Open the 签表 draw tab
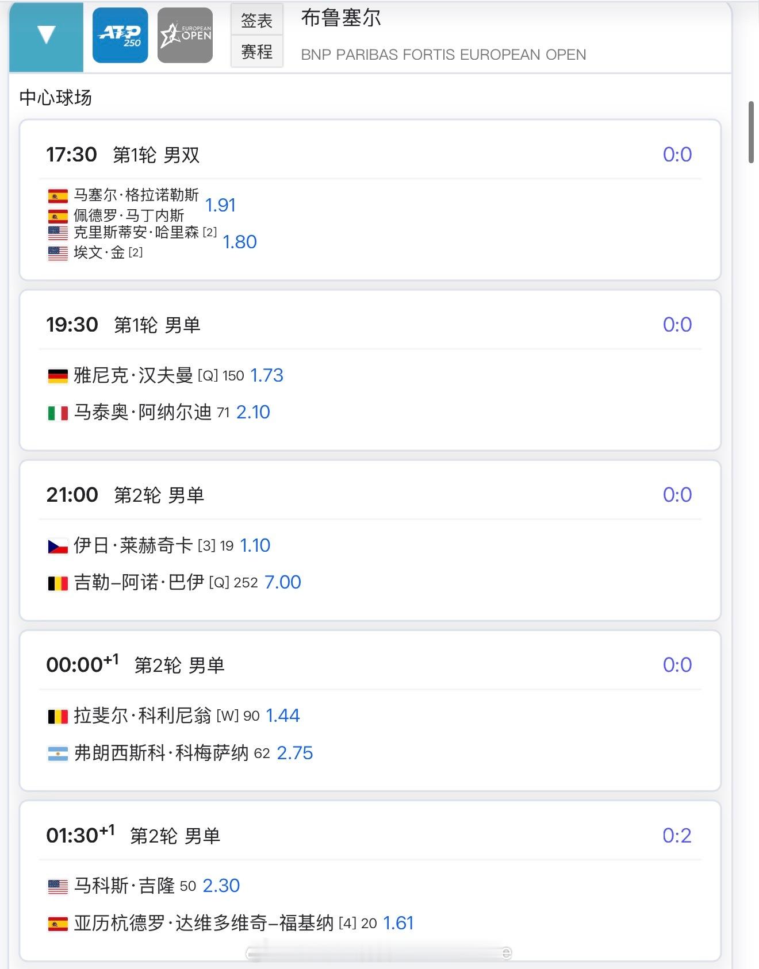This screenshot has height=969, width=759. coord(256,21)
